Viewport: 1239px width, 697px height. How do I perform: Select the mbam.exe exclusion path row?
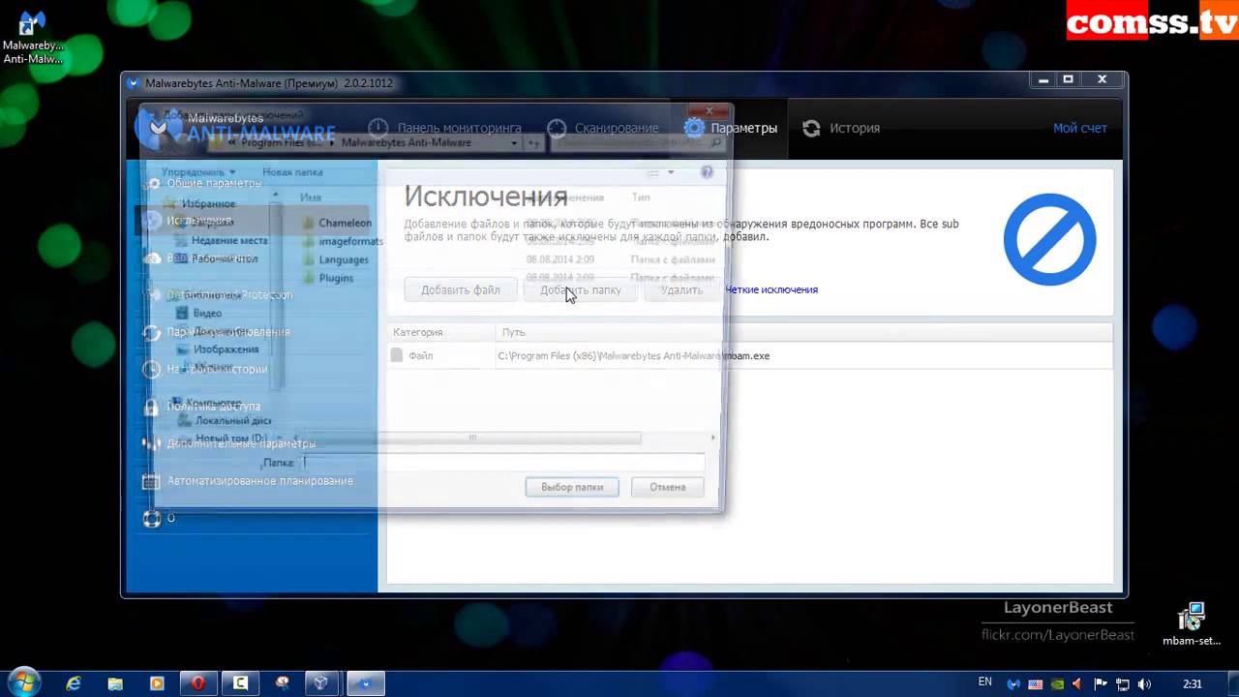[x=750, y=356]
